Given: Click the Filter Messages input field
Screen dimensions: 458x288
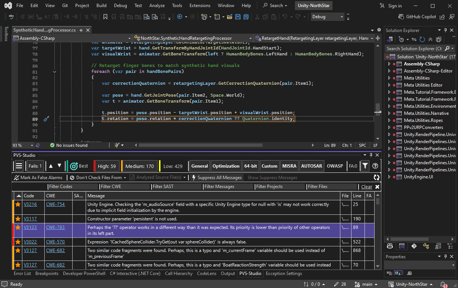Looking at the screenshot, I should click(x=228, y=187).
